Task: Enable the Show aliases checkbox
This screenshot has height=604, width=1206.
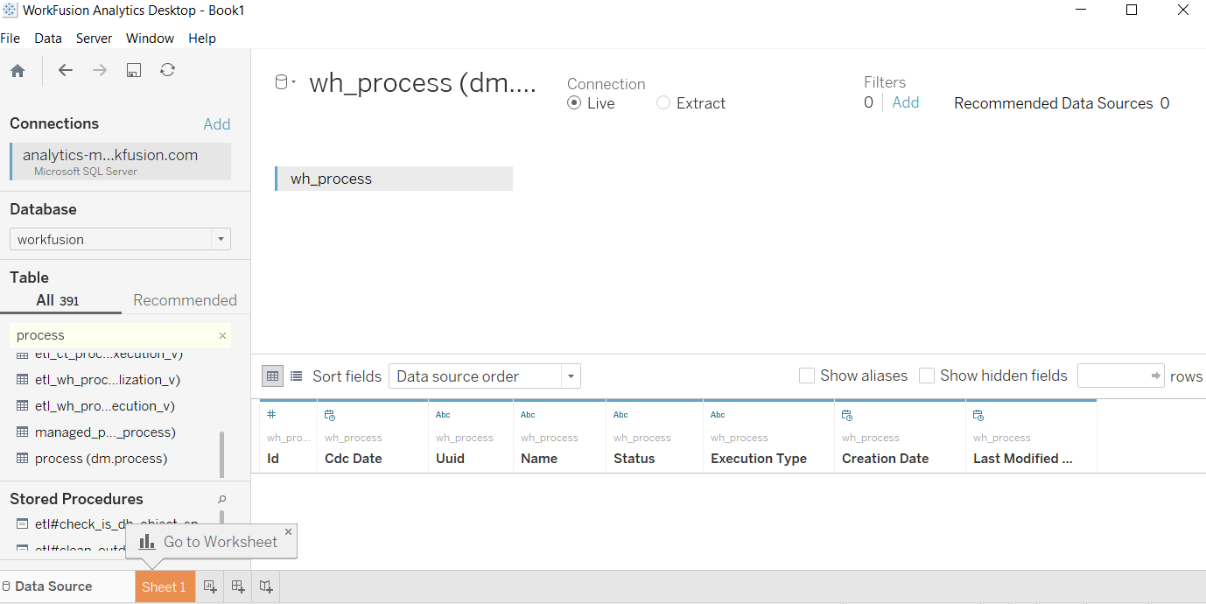Action: click(x=807, y=376)
